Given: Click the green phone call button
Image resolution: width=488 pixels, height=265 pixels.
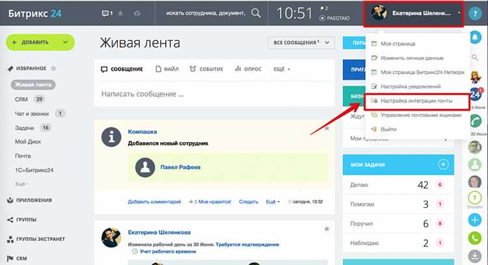Looking at the screenshot, I should 474,238.
